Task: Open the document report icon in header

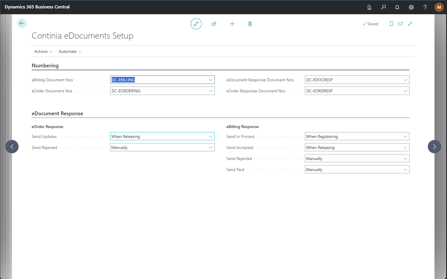Action: (369, 7)
